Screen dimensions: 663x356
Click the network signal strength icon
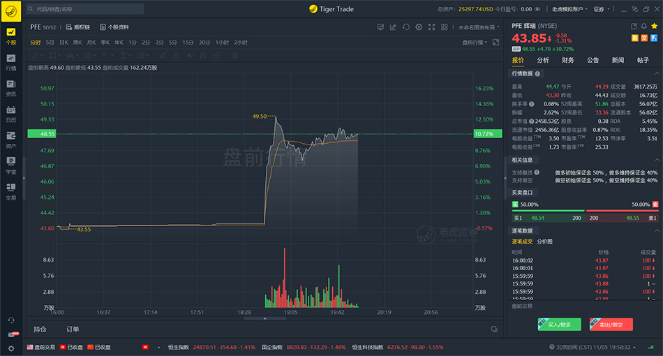[650, 347]
